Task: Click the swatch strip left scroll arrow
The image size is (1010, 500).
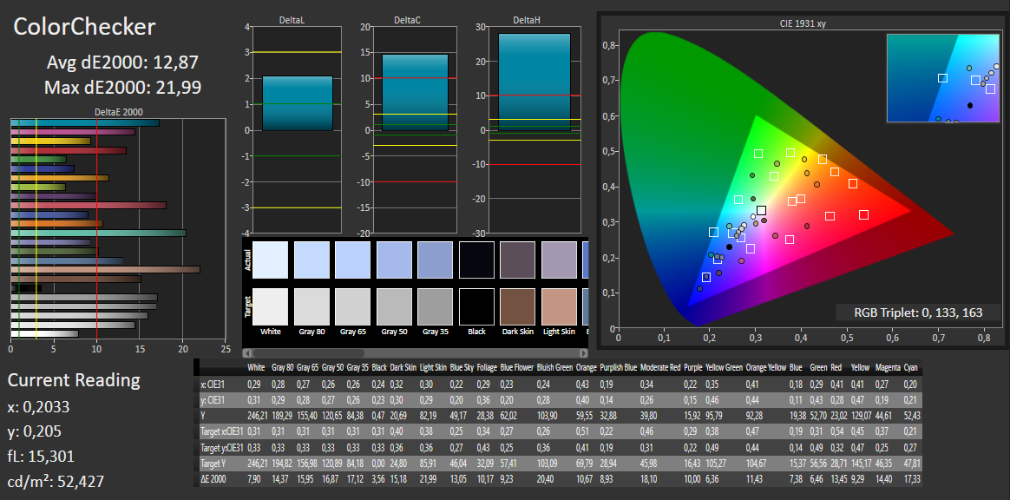Action: 247,353
